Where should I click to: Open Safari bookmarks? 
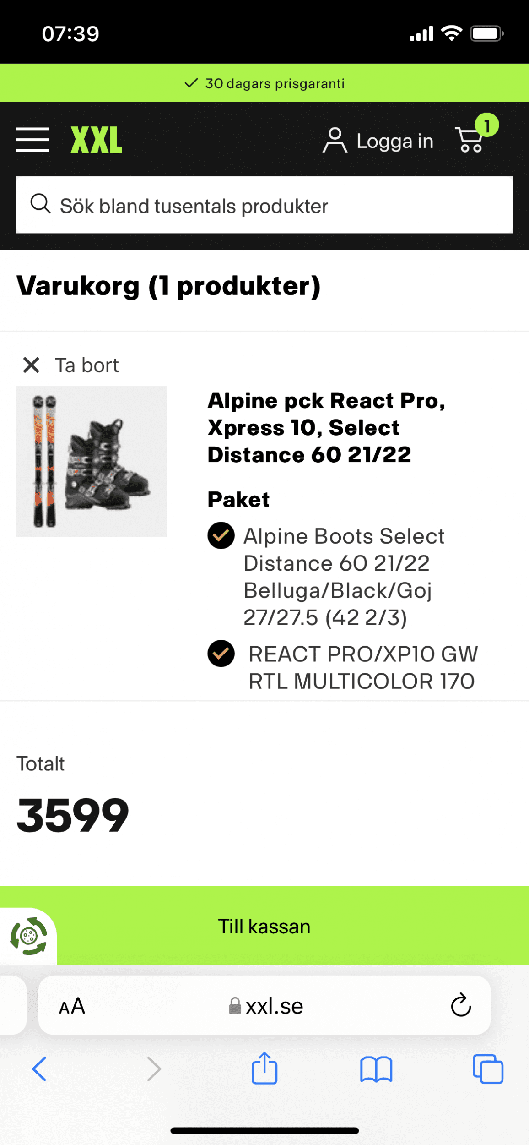click(x=376, y=1069)
